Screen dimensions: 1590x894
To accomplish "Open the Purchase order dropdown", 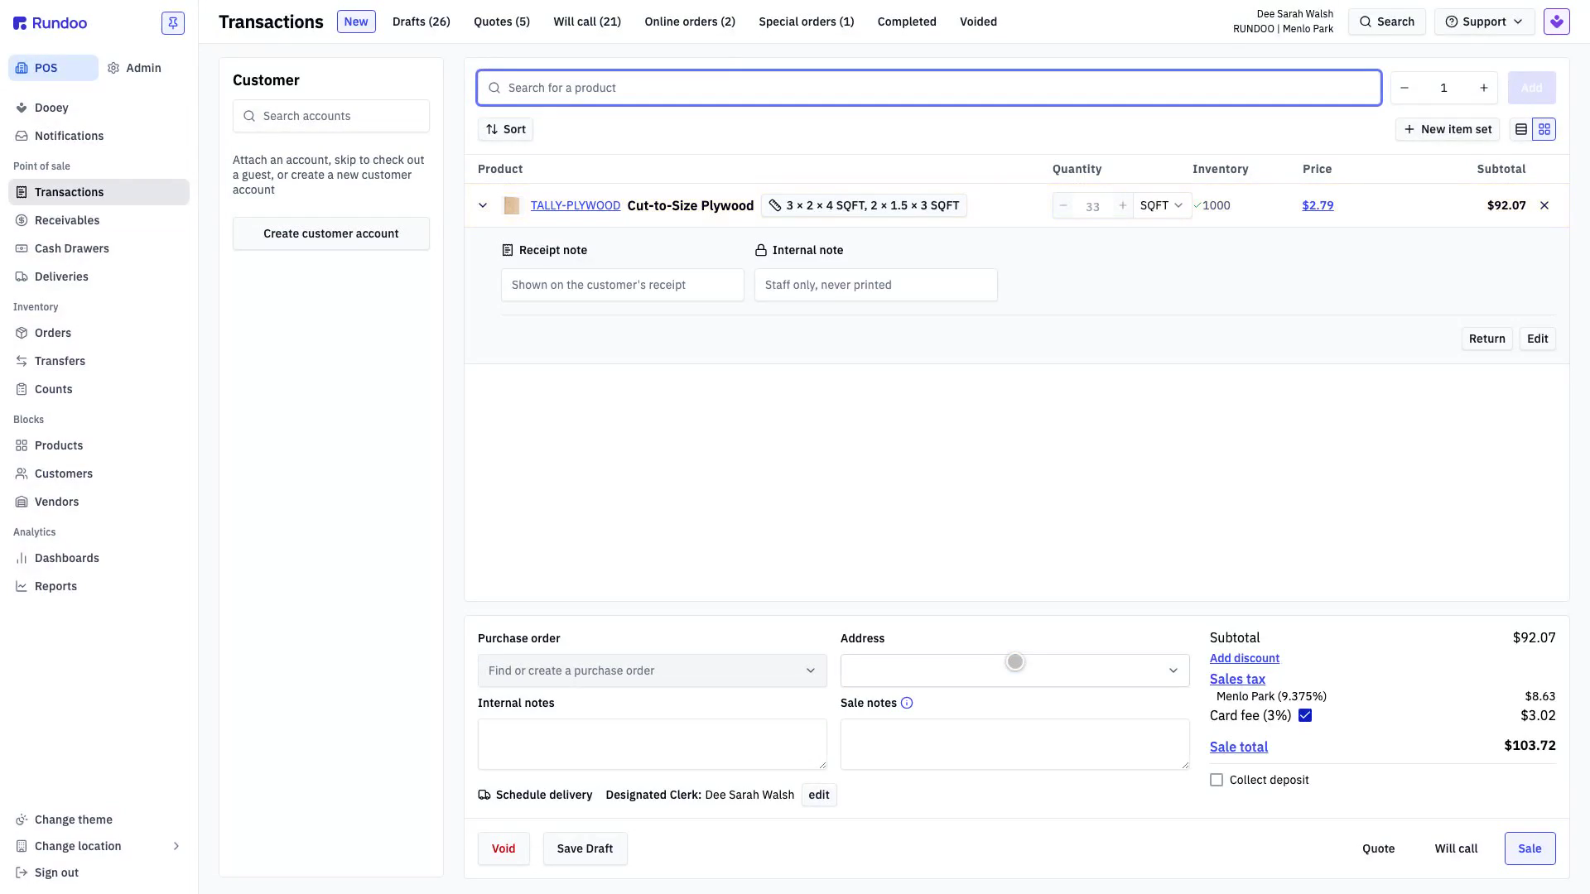I will [653, 670].
